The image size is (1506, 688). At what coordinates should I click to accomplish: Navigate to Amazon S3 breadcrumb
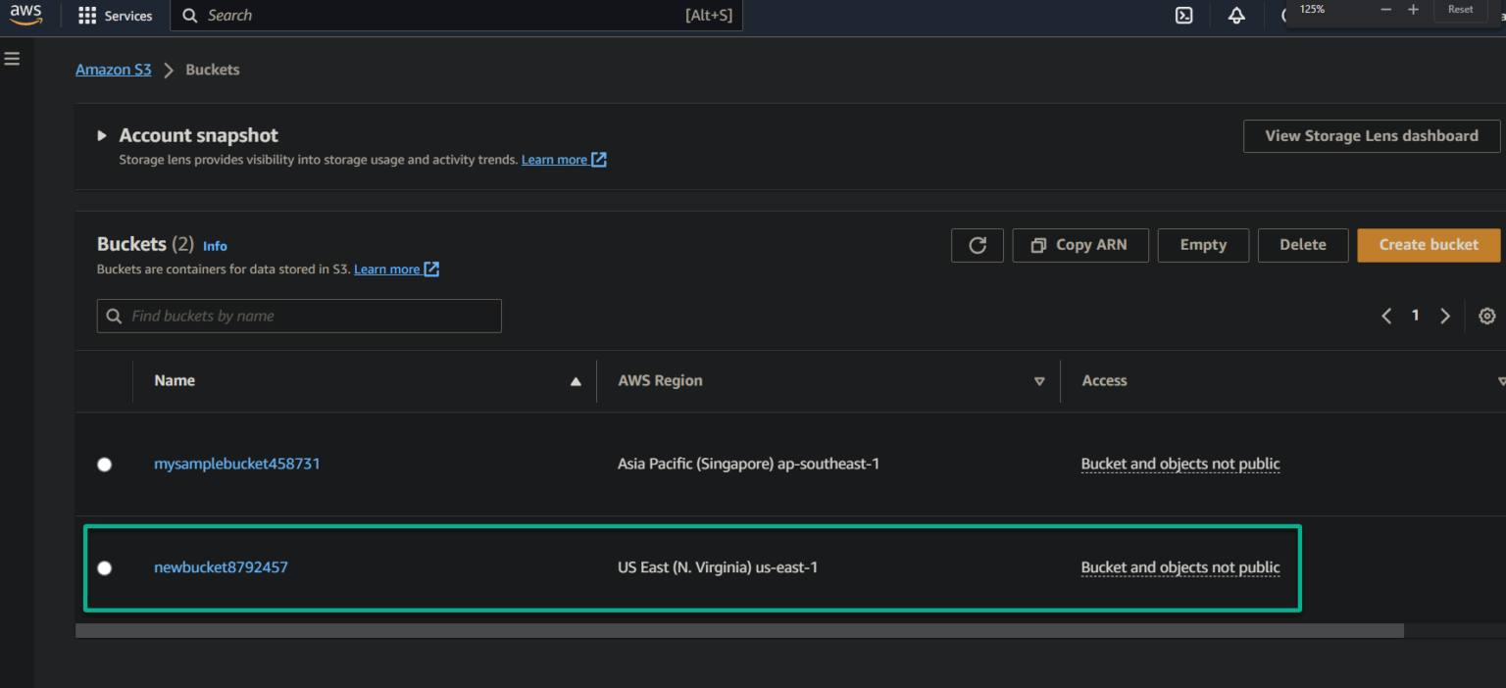point(114,70)
